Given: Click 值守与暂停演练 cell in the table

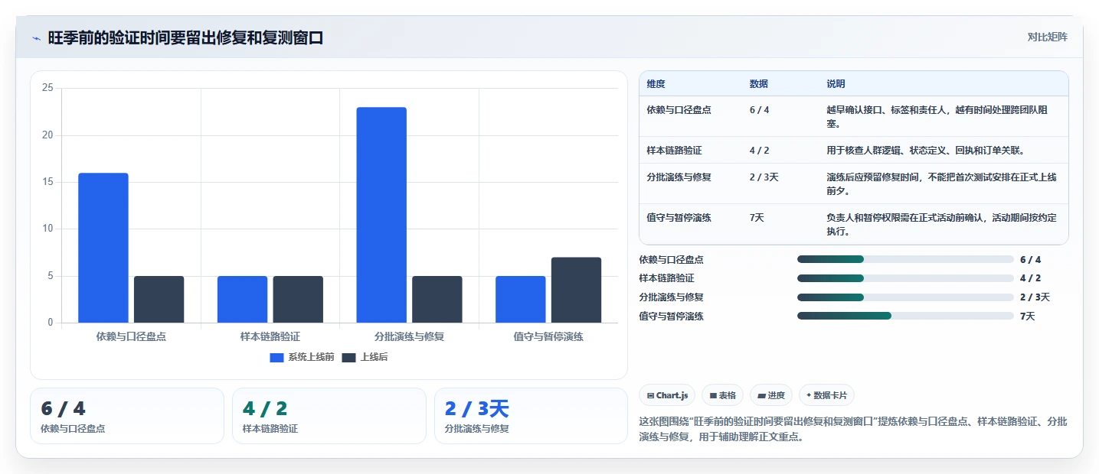Looking at the screenshot, I should [679, 218].
